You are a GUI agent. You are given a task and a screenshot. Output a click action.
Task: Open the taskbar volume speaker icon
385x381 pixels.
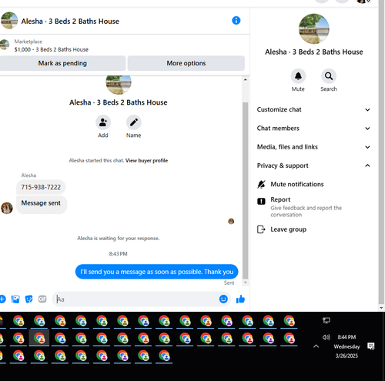click(326, 337)
